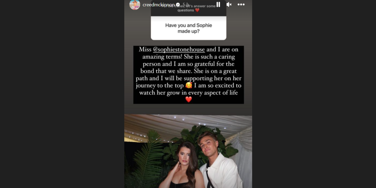Click the dark area left of story
The width and height of the screenshot is (376, 188).
(62, 94)
